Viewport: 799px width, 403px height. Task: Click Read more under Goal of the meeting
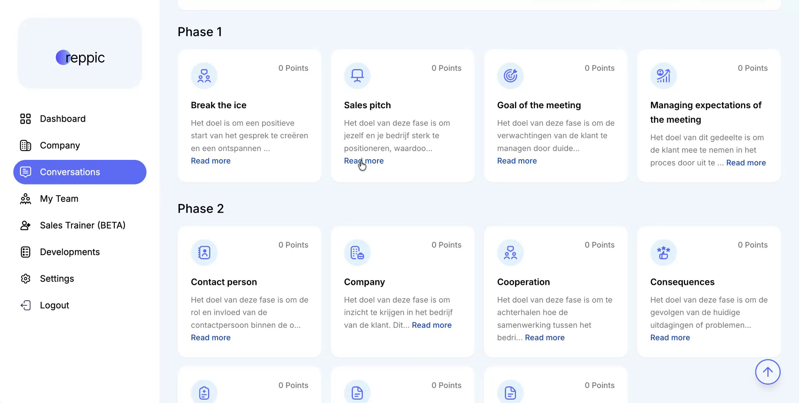517,161
